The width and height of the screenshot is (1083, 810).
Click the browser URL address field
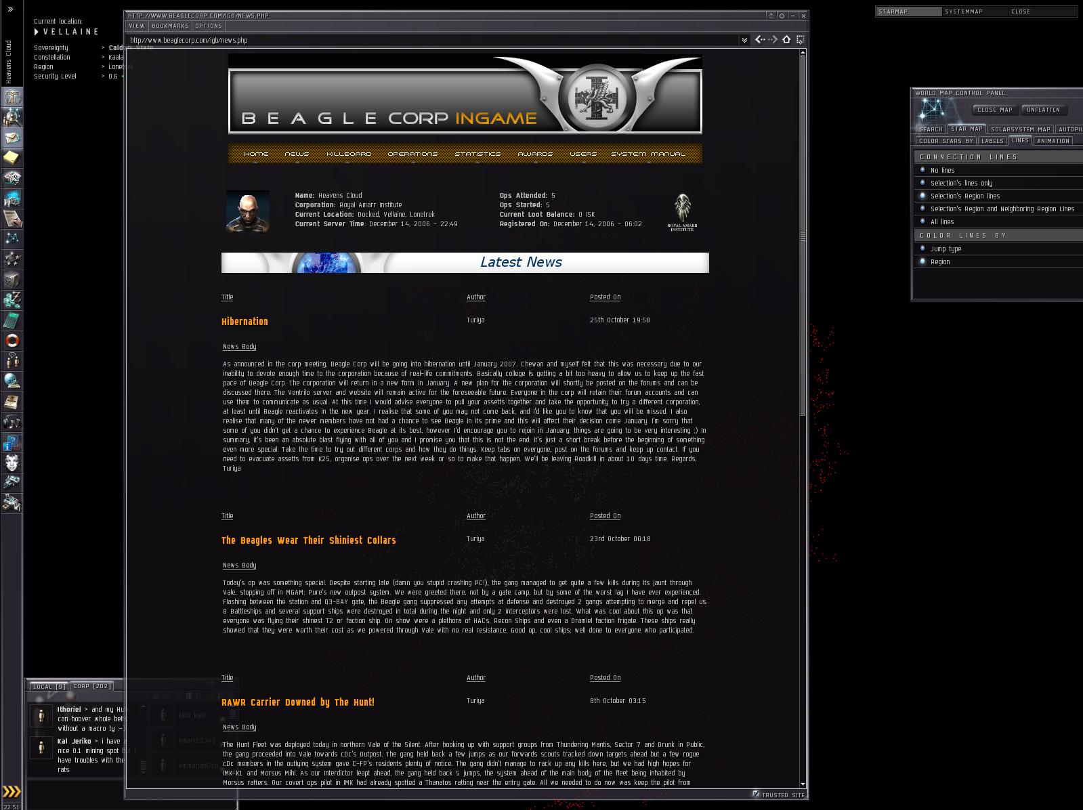432,40
